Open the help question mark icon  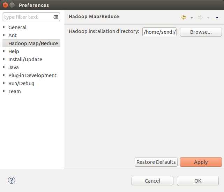click(x=12, y=180)
